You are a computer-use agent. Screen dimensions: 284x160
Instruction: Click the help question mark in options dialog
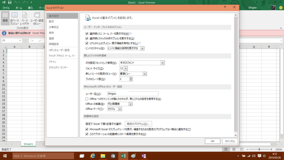pyautogui.click(x=225, y=7)
